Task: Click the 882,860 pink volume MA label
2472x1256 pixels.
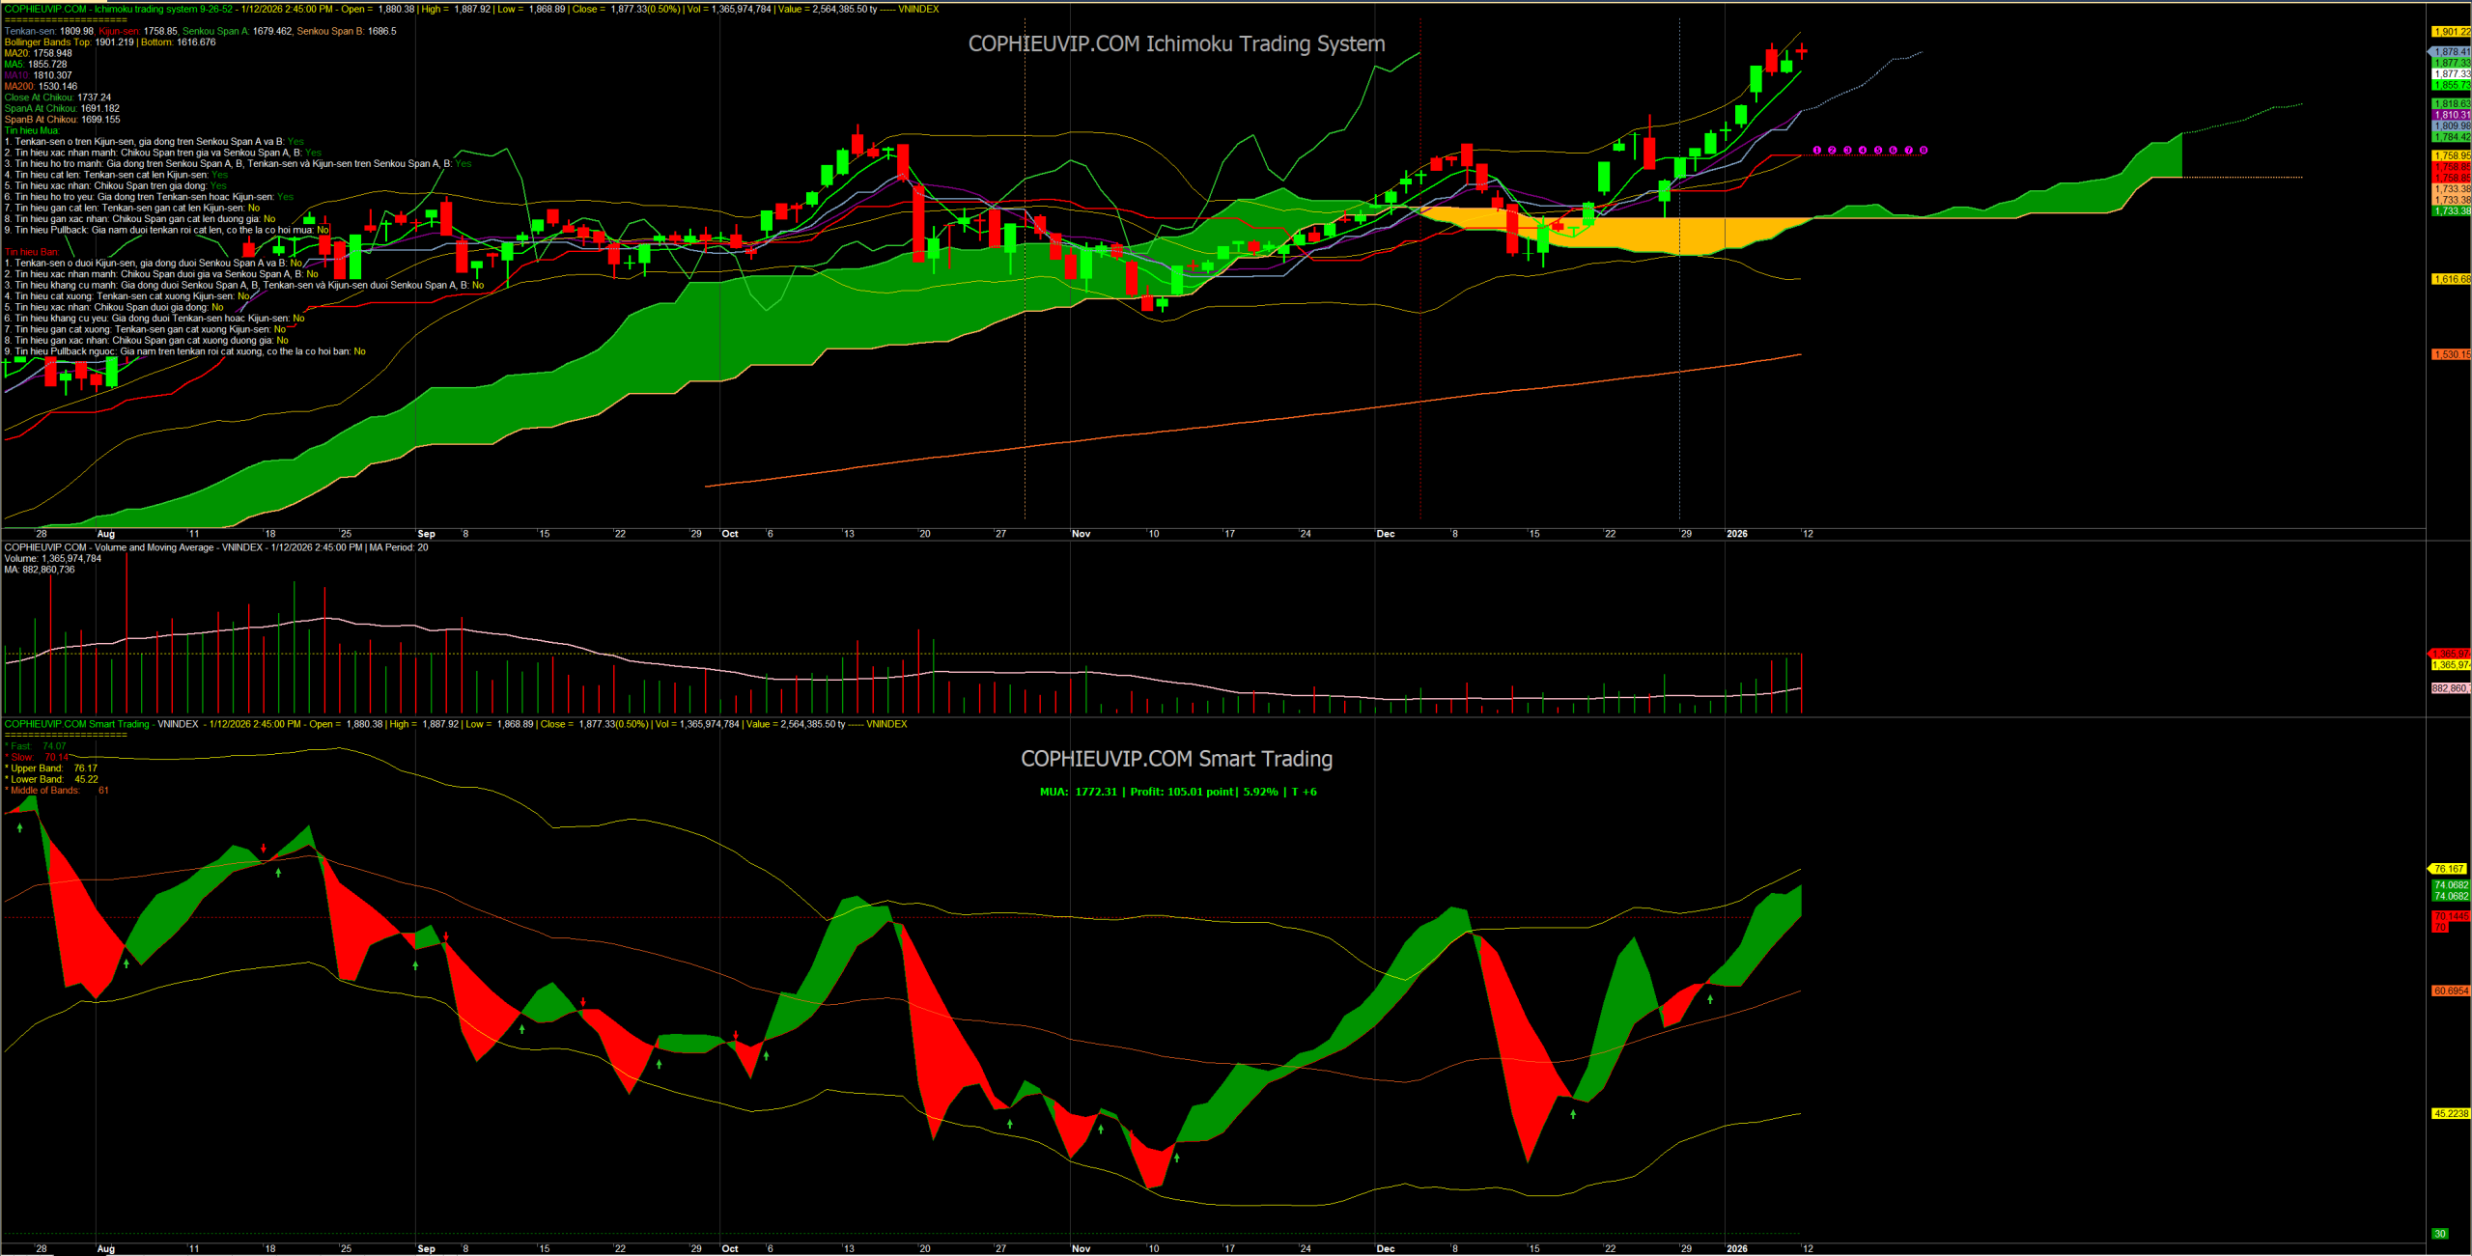Action: 2451,688
